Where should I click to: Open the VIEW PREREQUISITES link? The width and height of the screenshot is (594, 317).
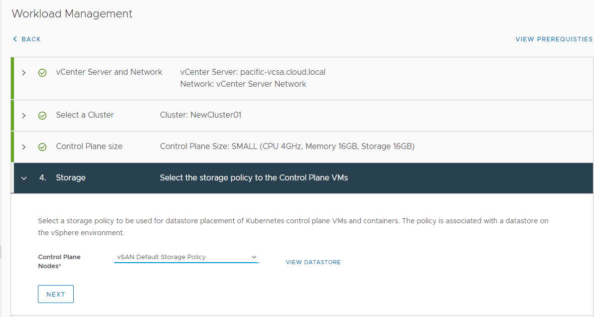(554, 39)
